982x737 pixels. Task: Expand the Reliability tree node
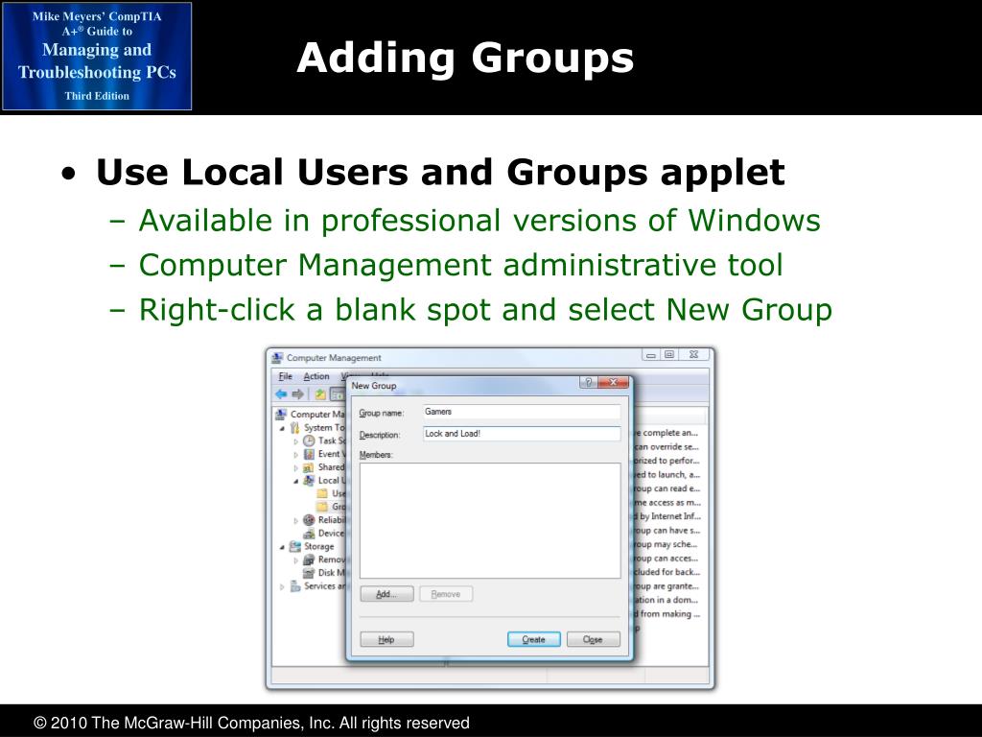pos(296,521)
